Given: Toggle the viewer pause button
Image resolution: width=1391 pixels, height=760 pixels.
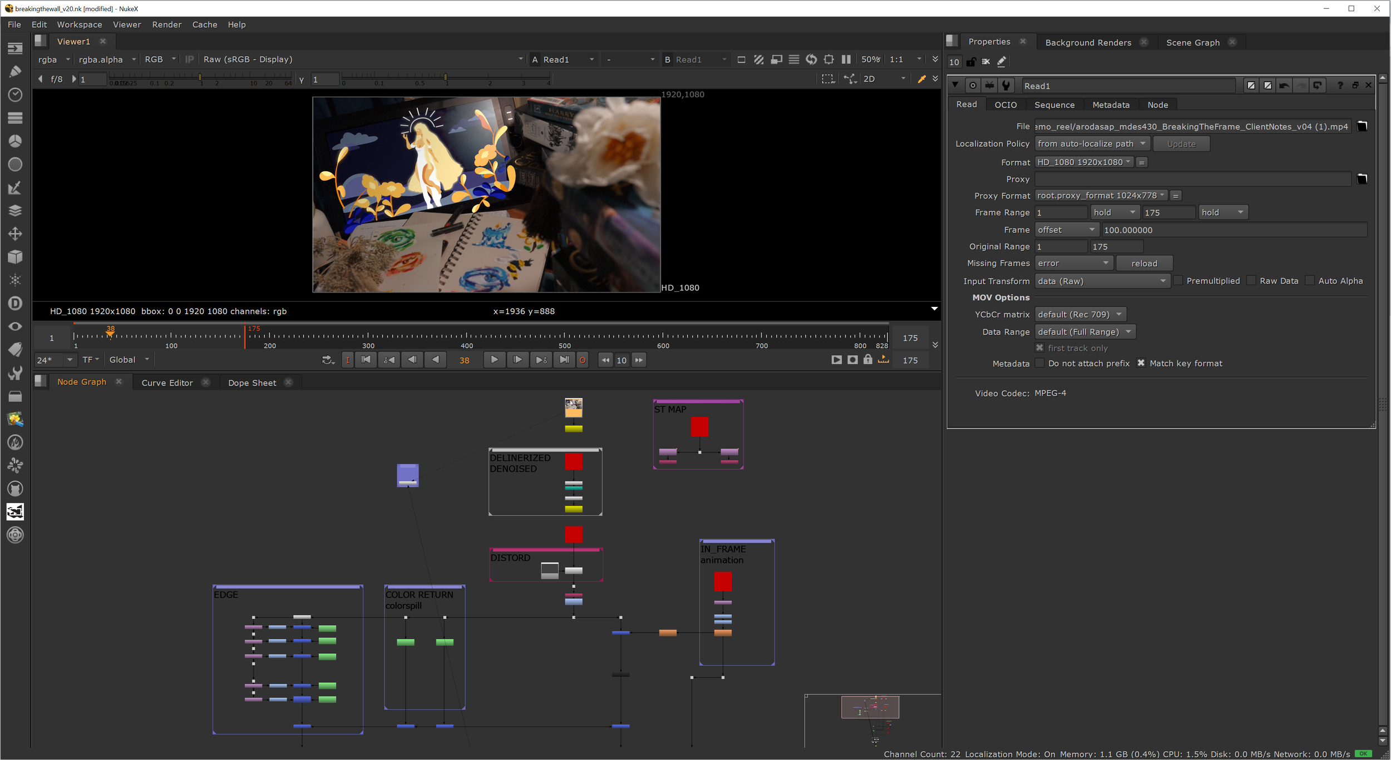Looking at the screenshot, I should [846, 59].
